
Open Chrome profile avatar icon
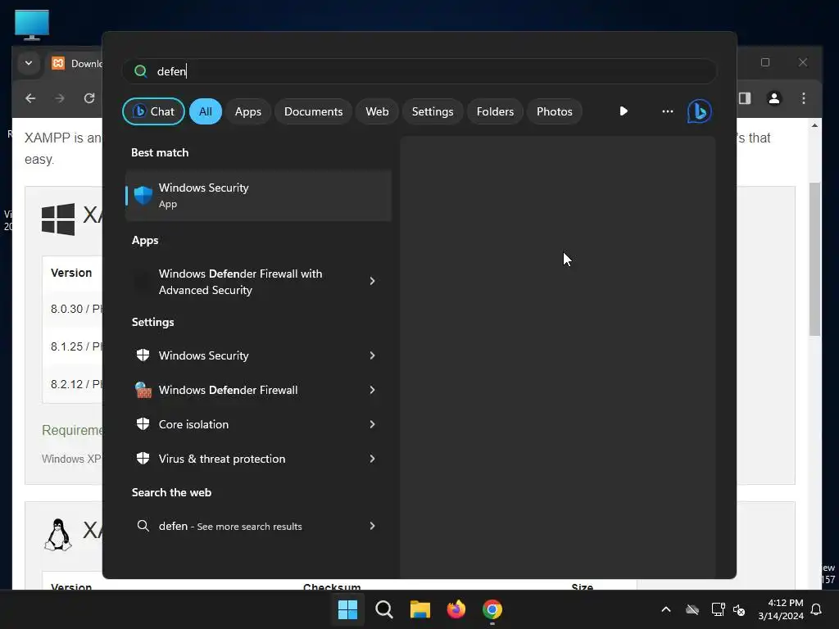(x=774, y=98)
